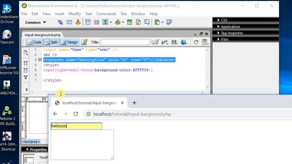The height and width of the screenshot is (164, 292).
Task: Click the Refresh Design View icon
Action: point(196,42)
